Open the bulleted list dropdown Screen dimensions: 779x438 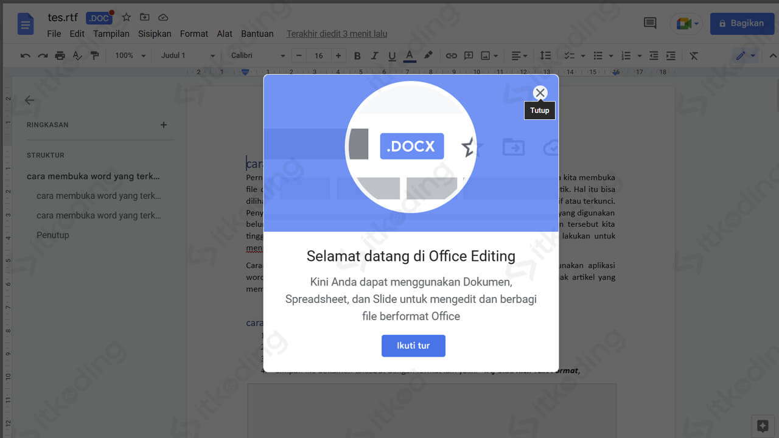coord(603,55)
